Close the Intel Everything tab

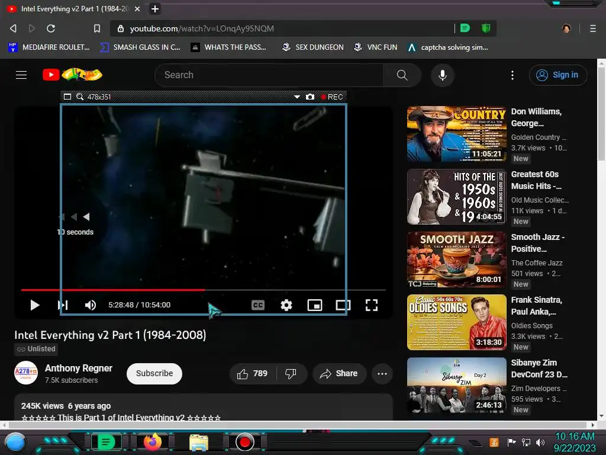tap(137, 8)
